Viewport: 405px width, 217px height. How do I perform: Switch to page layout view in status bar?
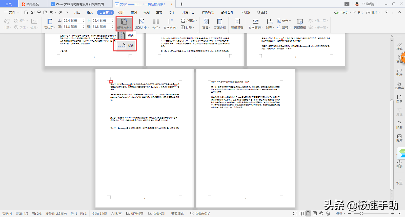[x=308, y=213]
